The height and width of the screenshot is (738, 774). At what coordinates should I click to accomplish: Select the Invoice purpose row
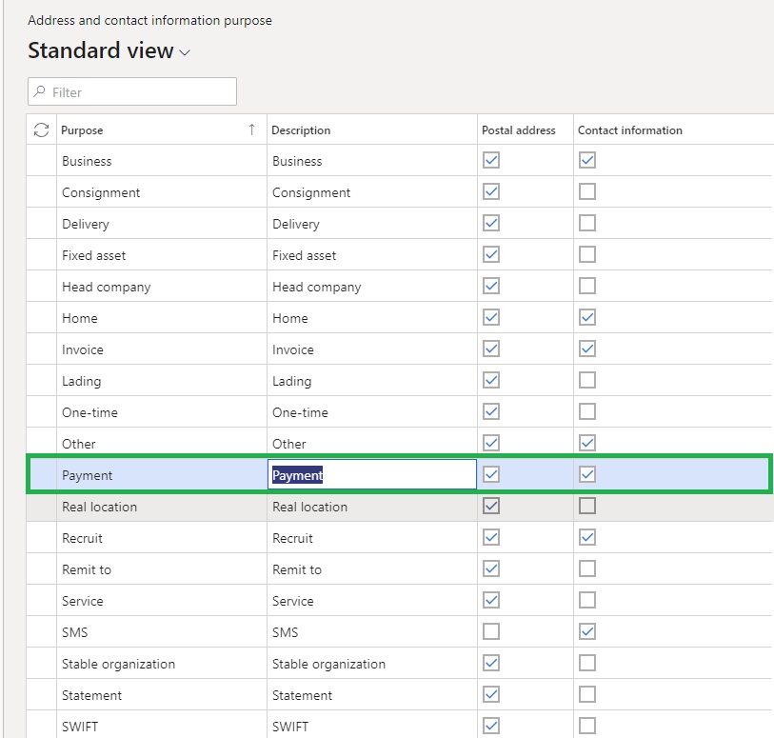[83, 349]
